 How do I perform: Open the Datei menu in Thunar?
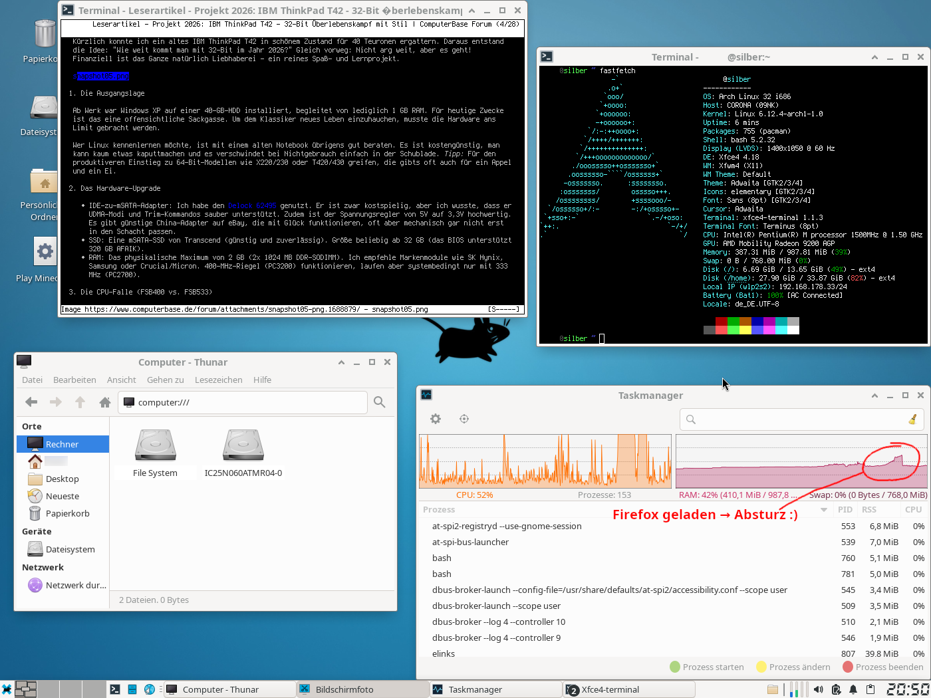pyautogui.click(x=32, y=380)
